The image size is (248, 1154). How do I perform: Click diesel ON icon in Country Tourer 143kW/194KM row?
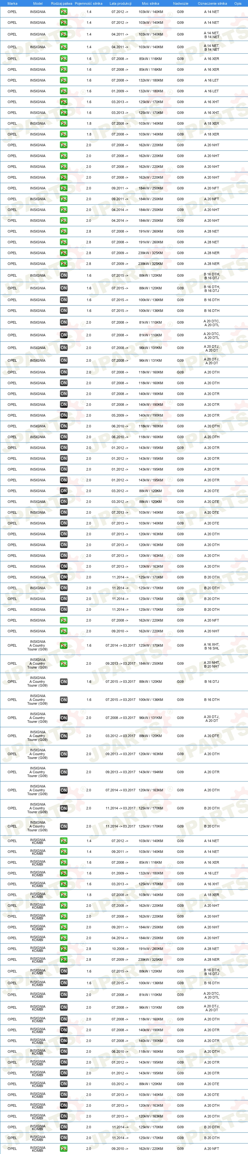[x=63, y=772]
